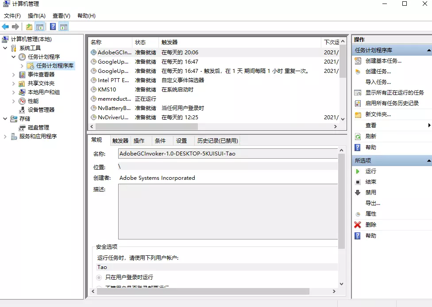This screenshot has width=432, height=307.
Task: Open the 操作(A) menu
Action: [x=37, y=15]
